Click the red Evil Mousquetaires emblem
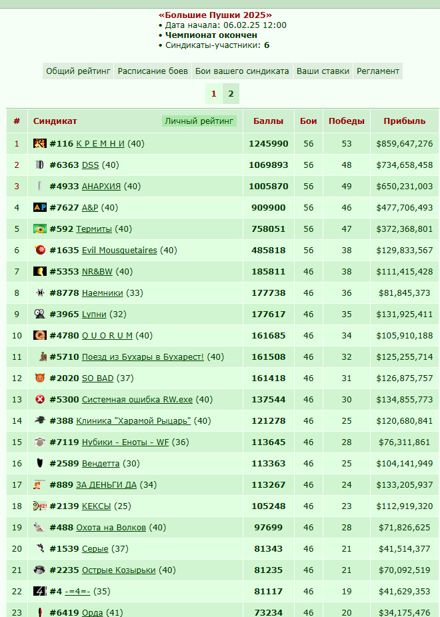The width and height of the screenshot is (440, 617). click(x=40, y=250)
